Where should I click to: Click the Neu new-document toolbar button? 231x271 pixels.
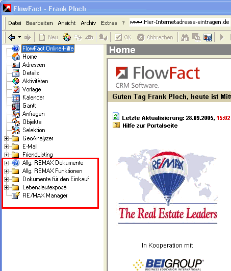coord(48,37)
